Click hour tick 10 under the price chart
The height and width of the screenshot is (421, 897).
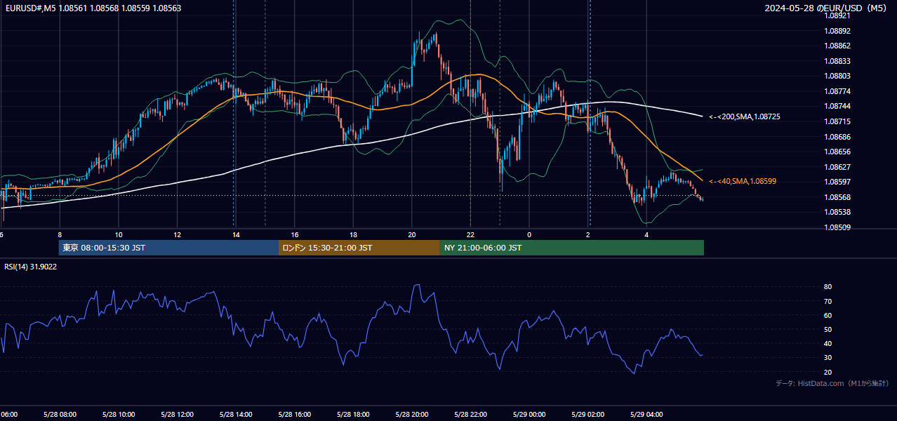[119, 235]
